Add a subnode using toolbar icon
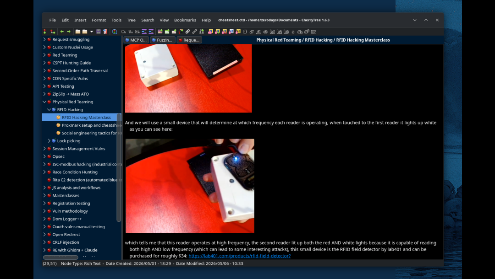 (53, 32)
